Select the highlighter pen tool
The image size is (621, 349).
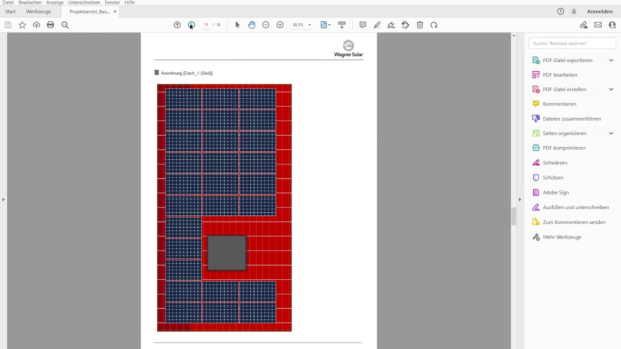pos(377,25)
